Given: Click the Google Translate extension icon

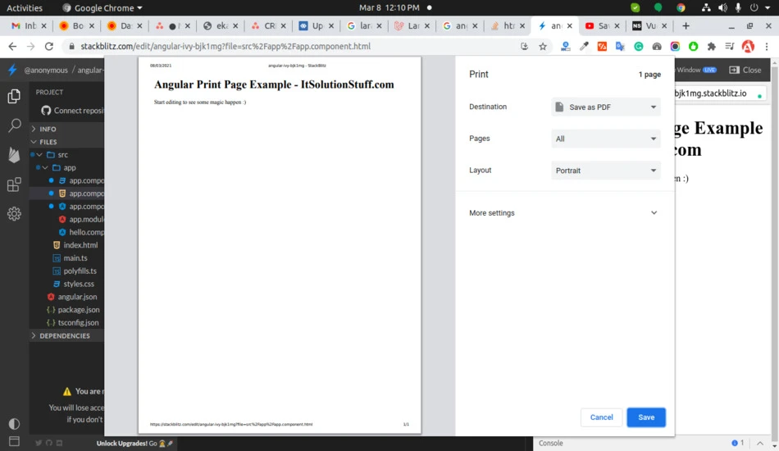Looking at the screenshot, I should point(620,46).
